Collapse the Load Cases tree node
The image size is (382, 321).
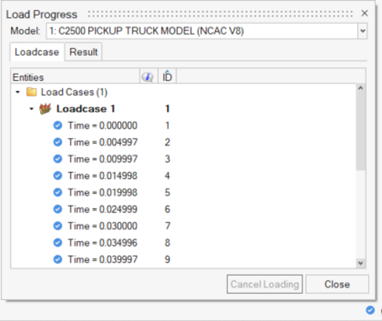(17, 92)
